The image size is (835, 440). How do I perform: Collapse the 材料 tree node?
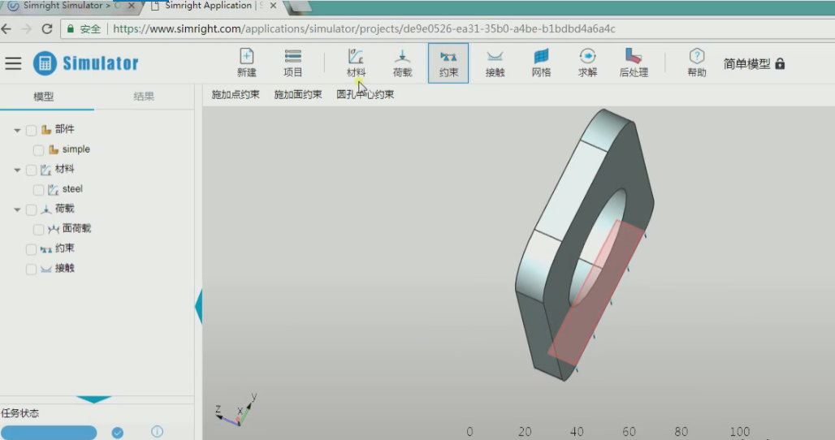pos(17,170)
